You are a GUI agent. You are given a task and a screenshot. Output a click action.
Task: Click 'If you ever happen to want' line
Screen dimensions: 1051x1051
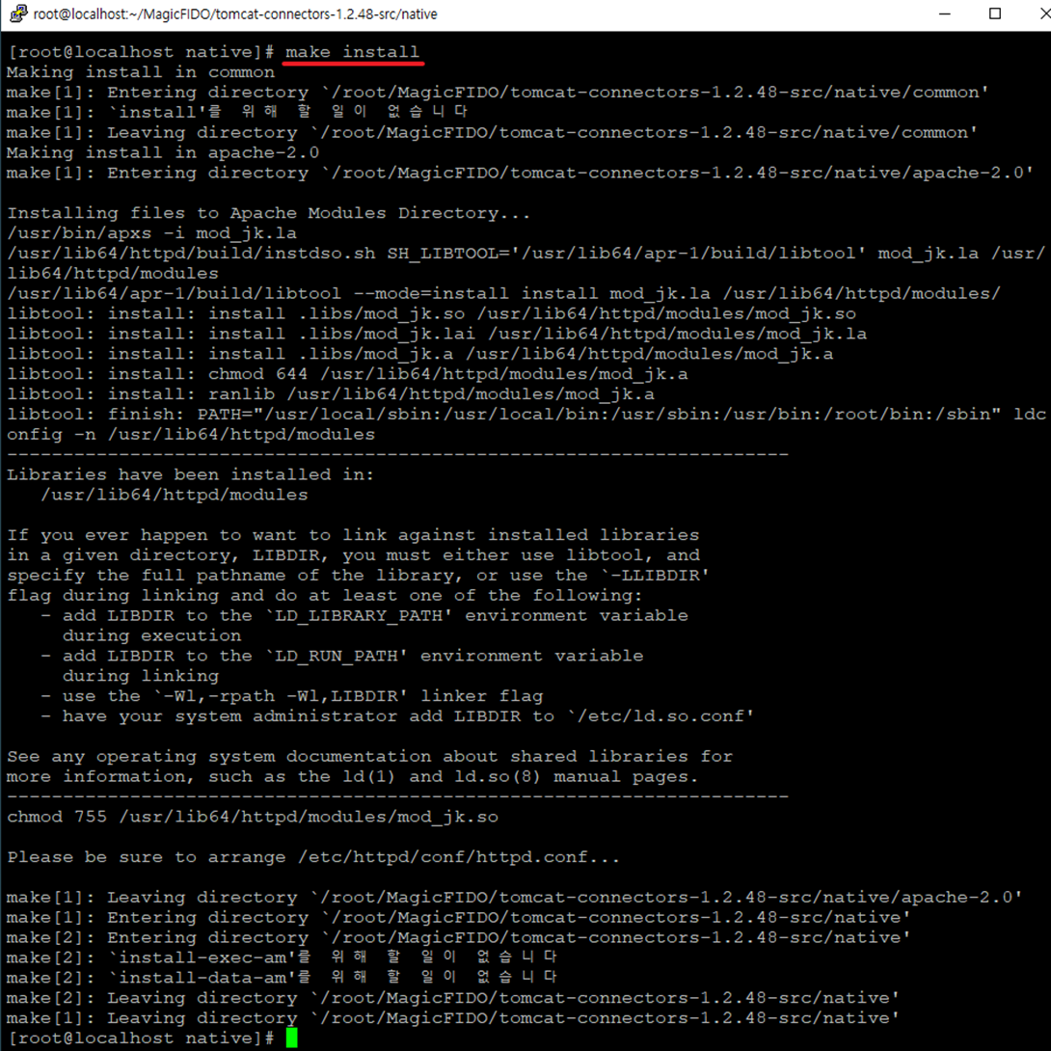click(x=353, y=534)
